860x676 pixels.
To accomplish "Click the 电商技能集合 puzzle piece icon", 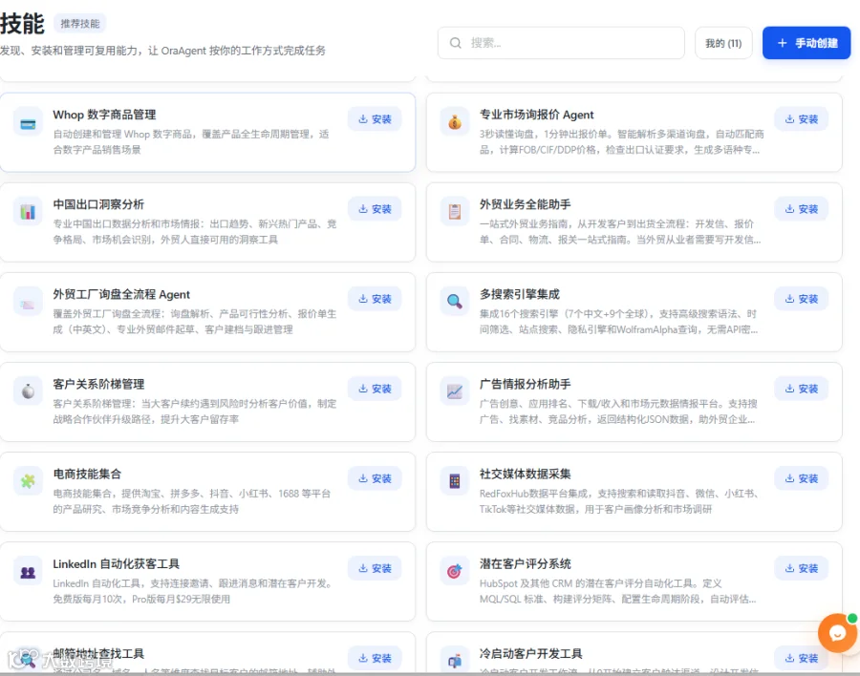I will coord(28,481).
